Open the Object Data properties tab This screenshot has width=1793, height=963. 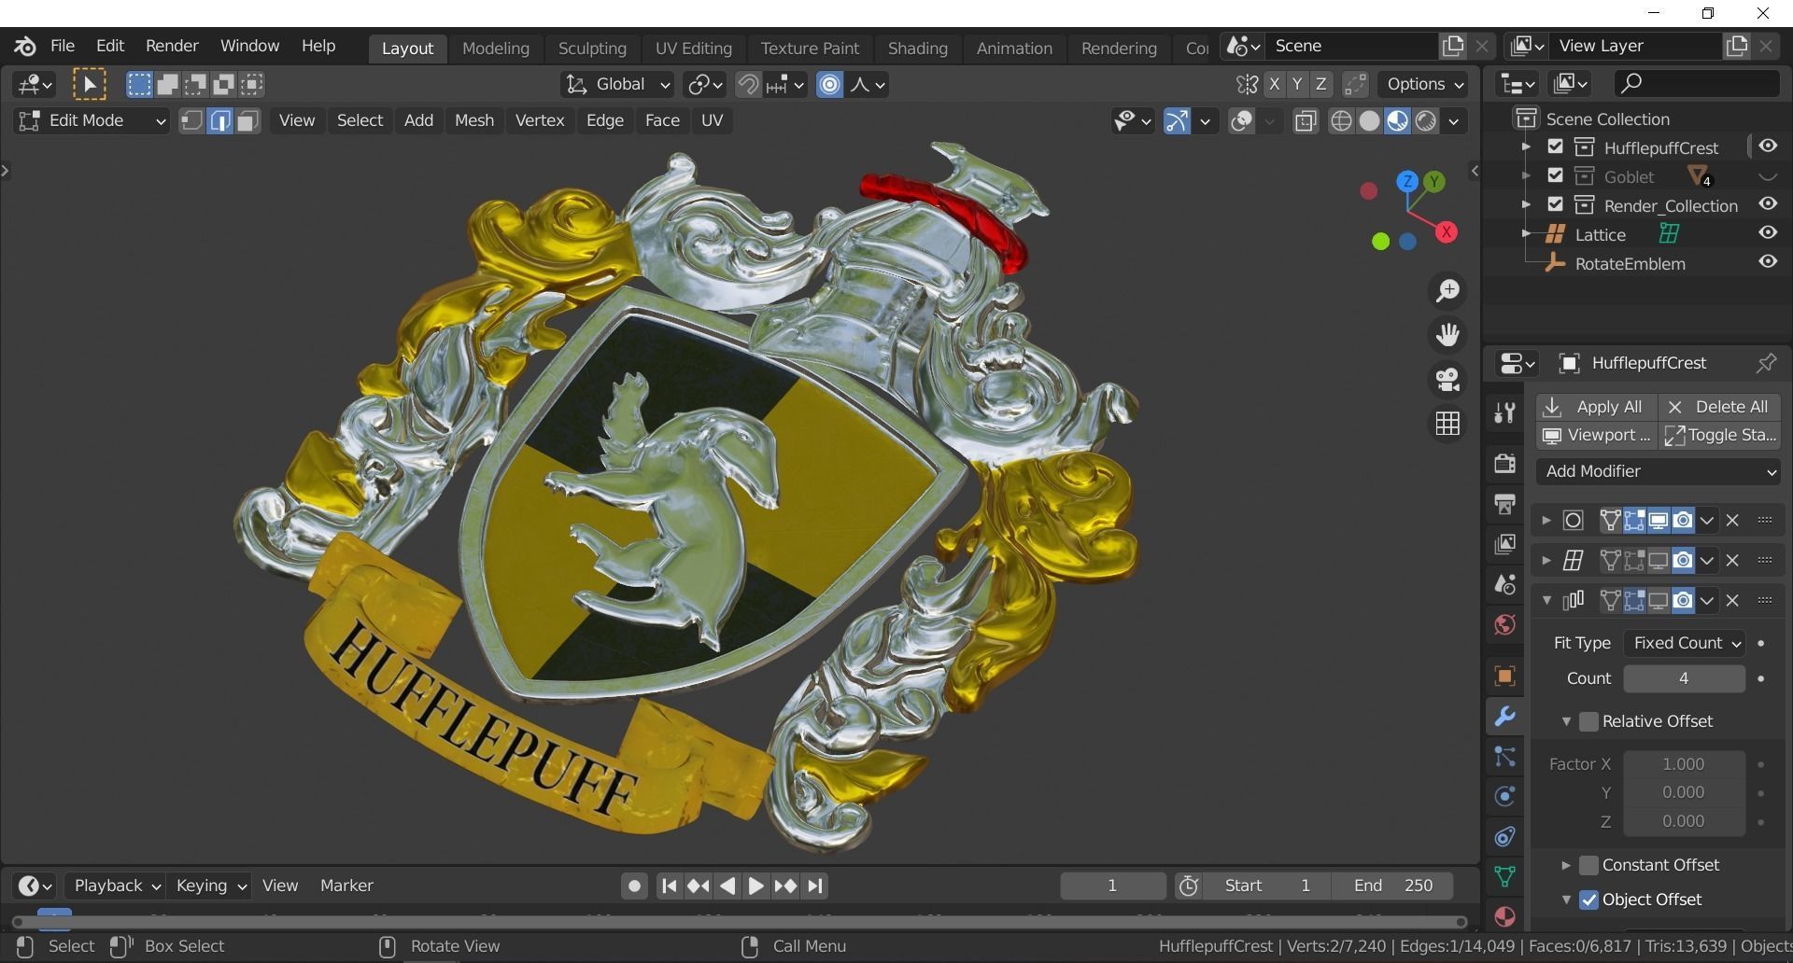coord(1504,876)
